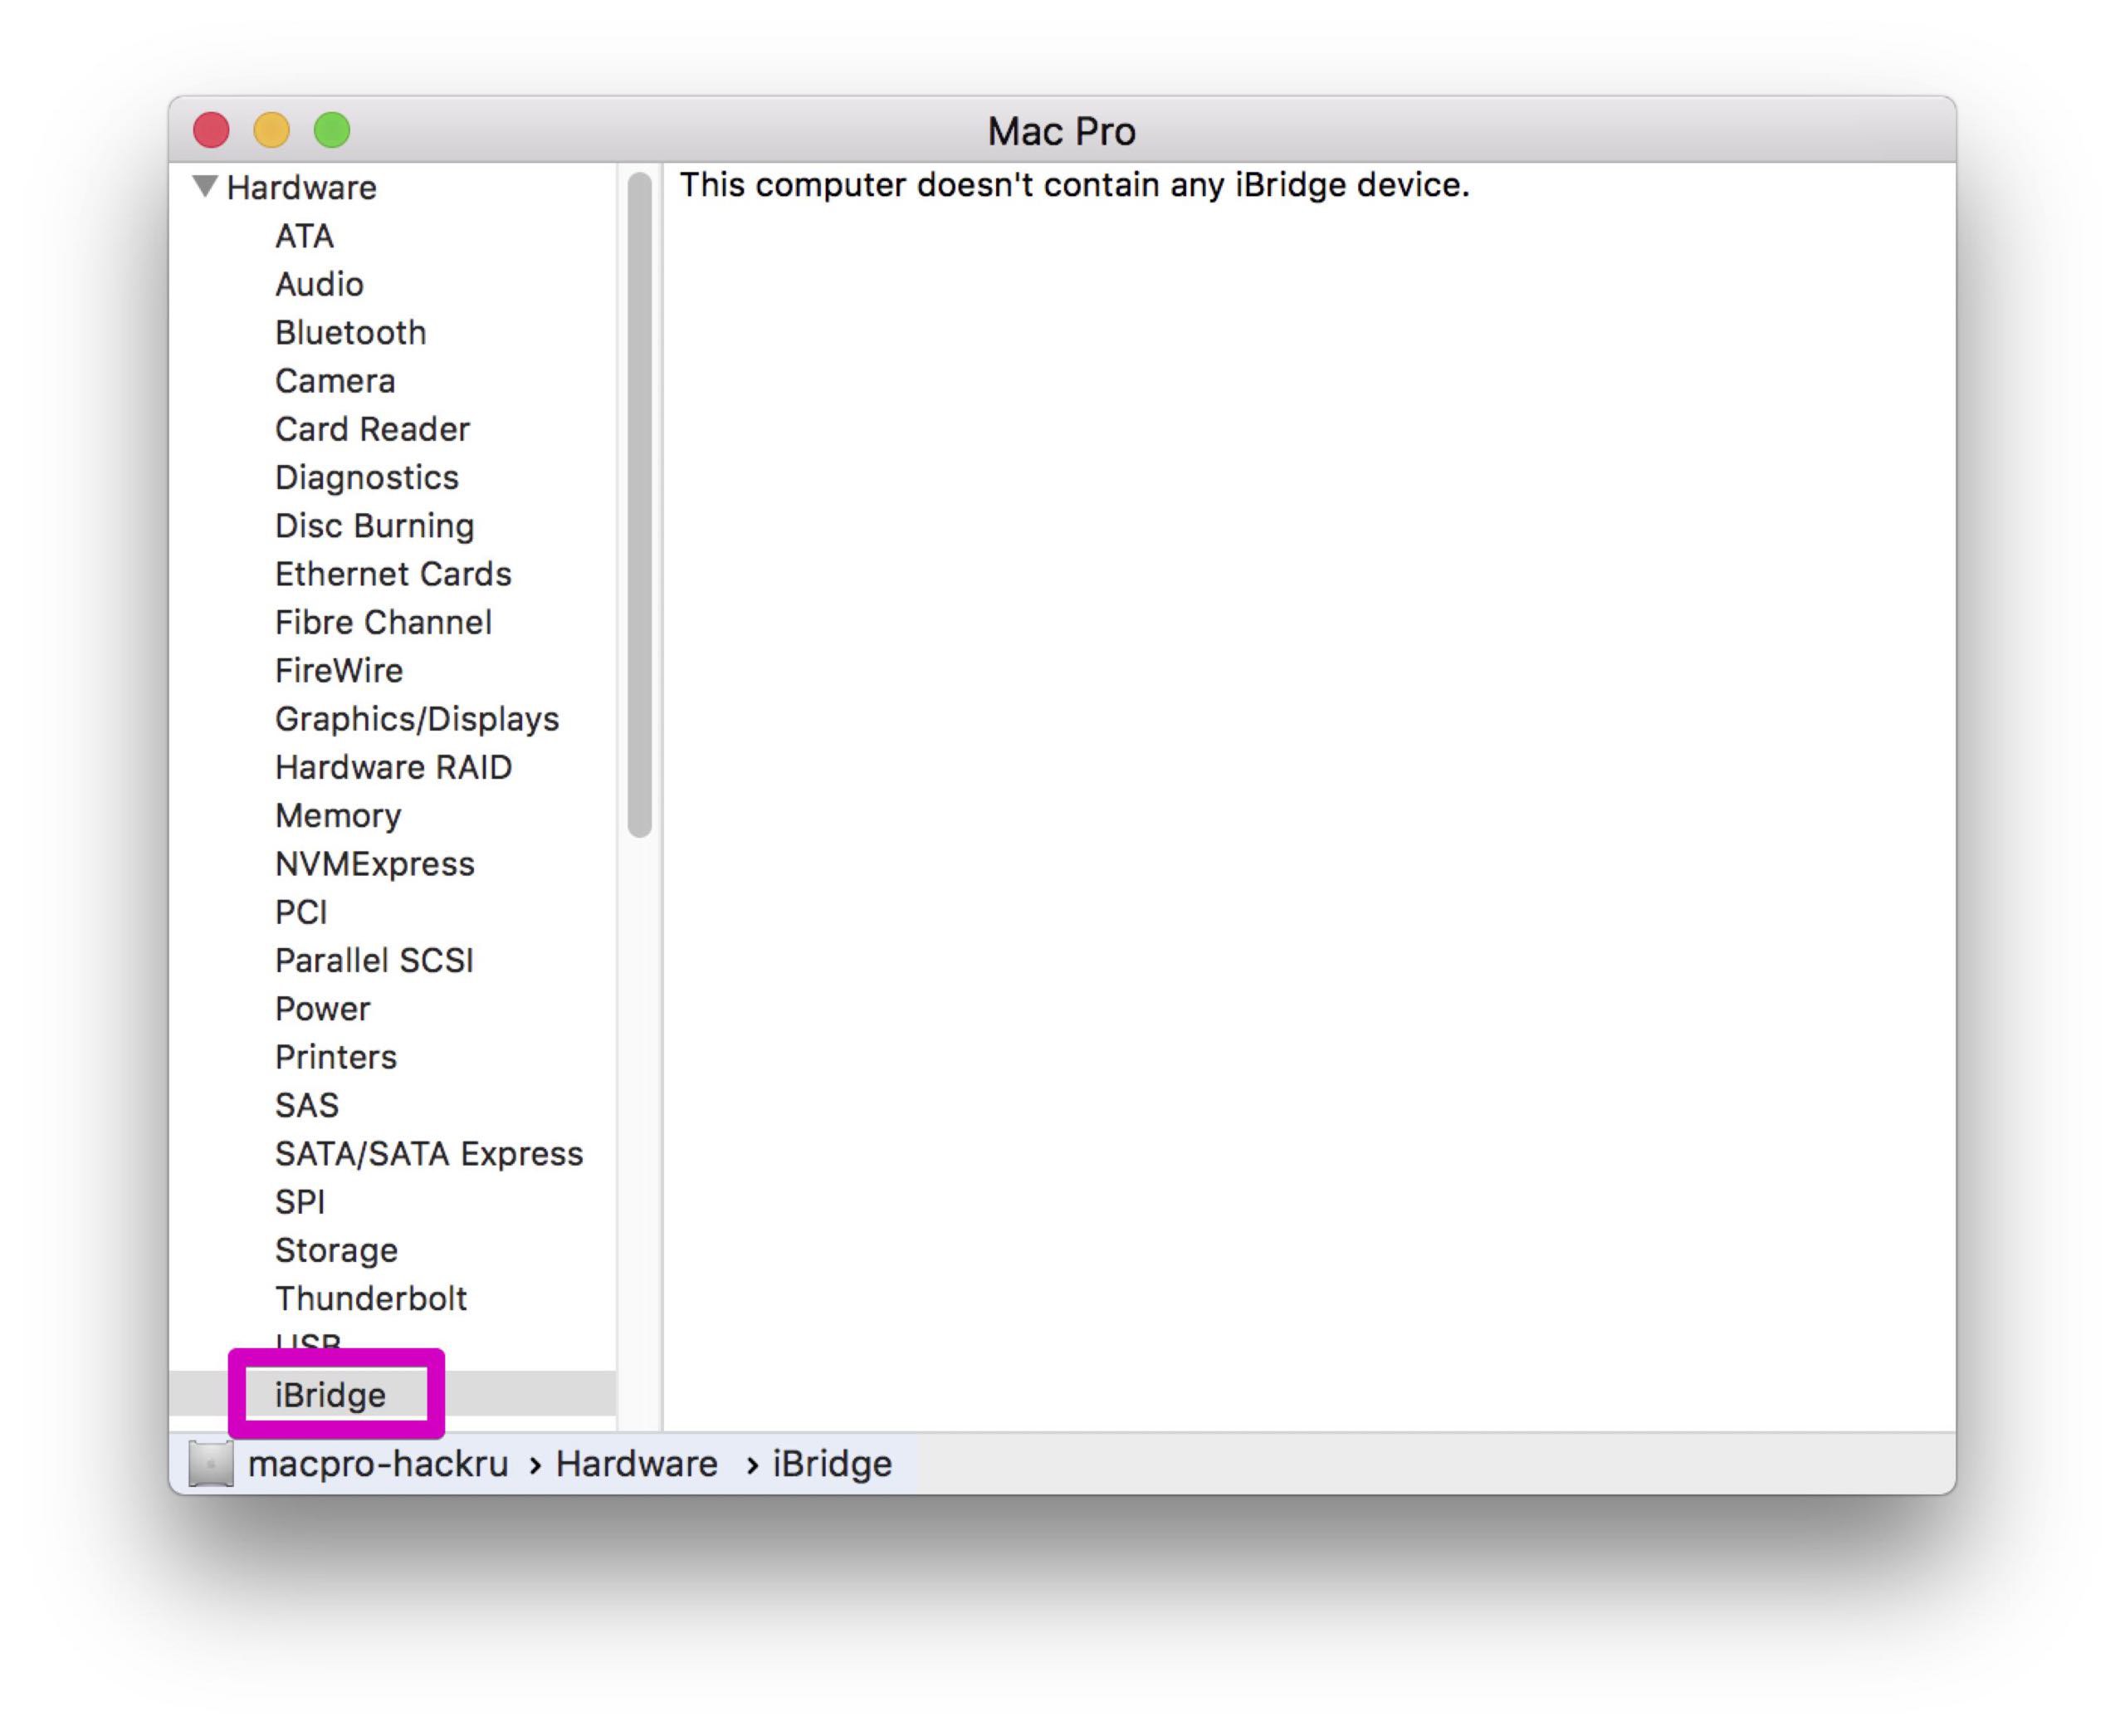
Task: Click the yellow minimize window button
Action: pyautogui.click(x=272, y=130)
